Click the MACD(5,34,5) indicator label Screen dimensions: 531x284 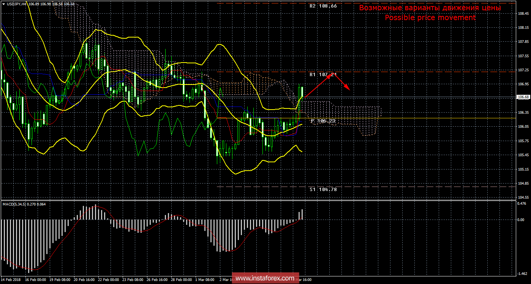18,204
